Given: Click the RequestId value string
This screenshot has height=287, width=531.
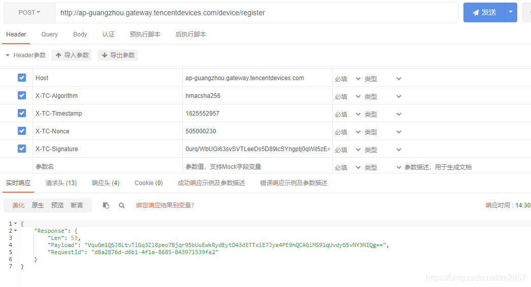Looking at the screenshot, I should pyautogui.click(x=155, y=252).
